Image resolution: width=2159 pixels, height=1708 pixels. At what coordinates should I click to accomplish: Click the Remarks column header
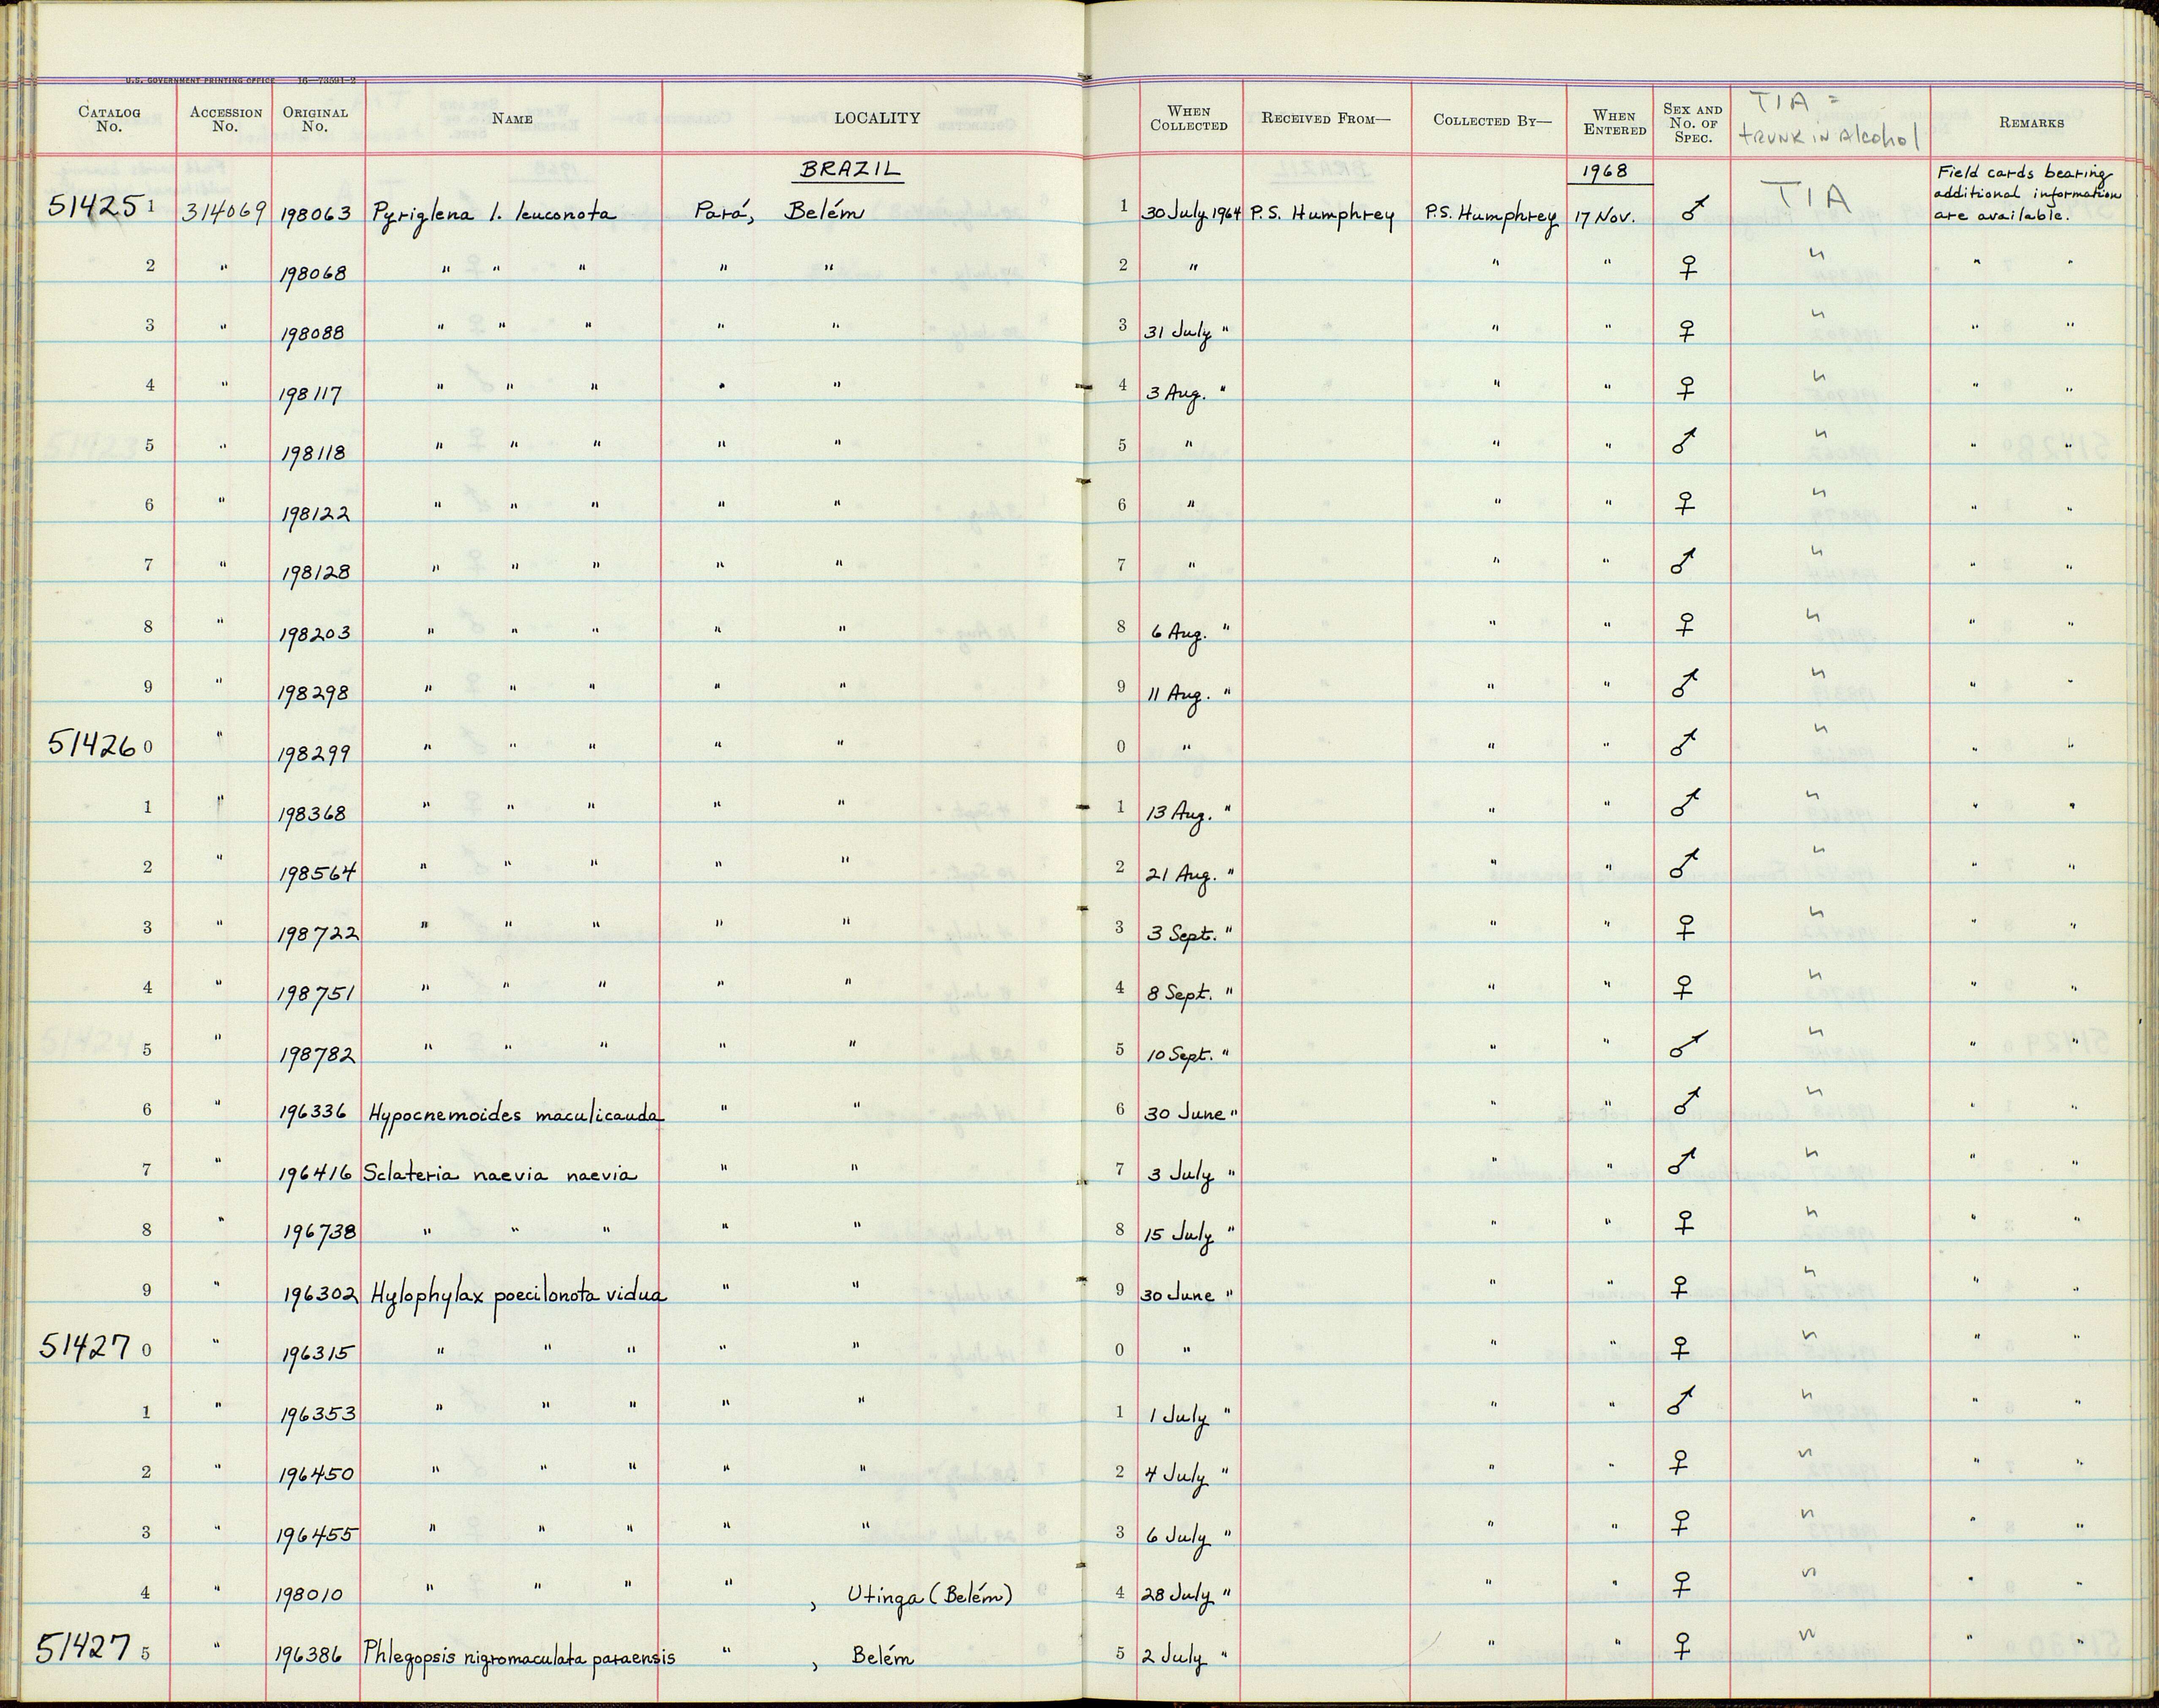click(2031, 122)
